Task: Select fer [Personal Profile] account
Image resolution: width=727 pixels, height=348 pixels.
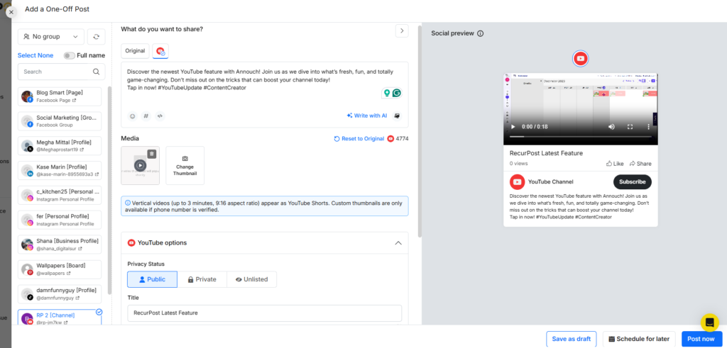Action: (60, 220)
